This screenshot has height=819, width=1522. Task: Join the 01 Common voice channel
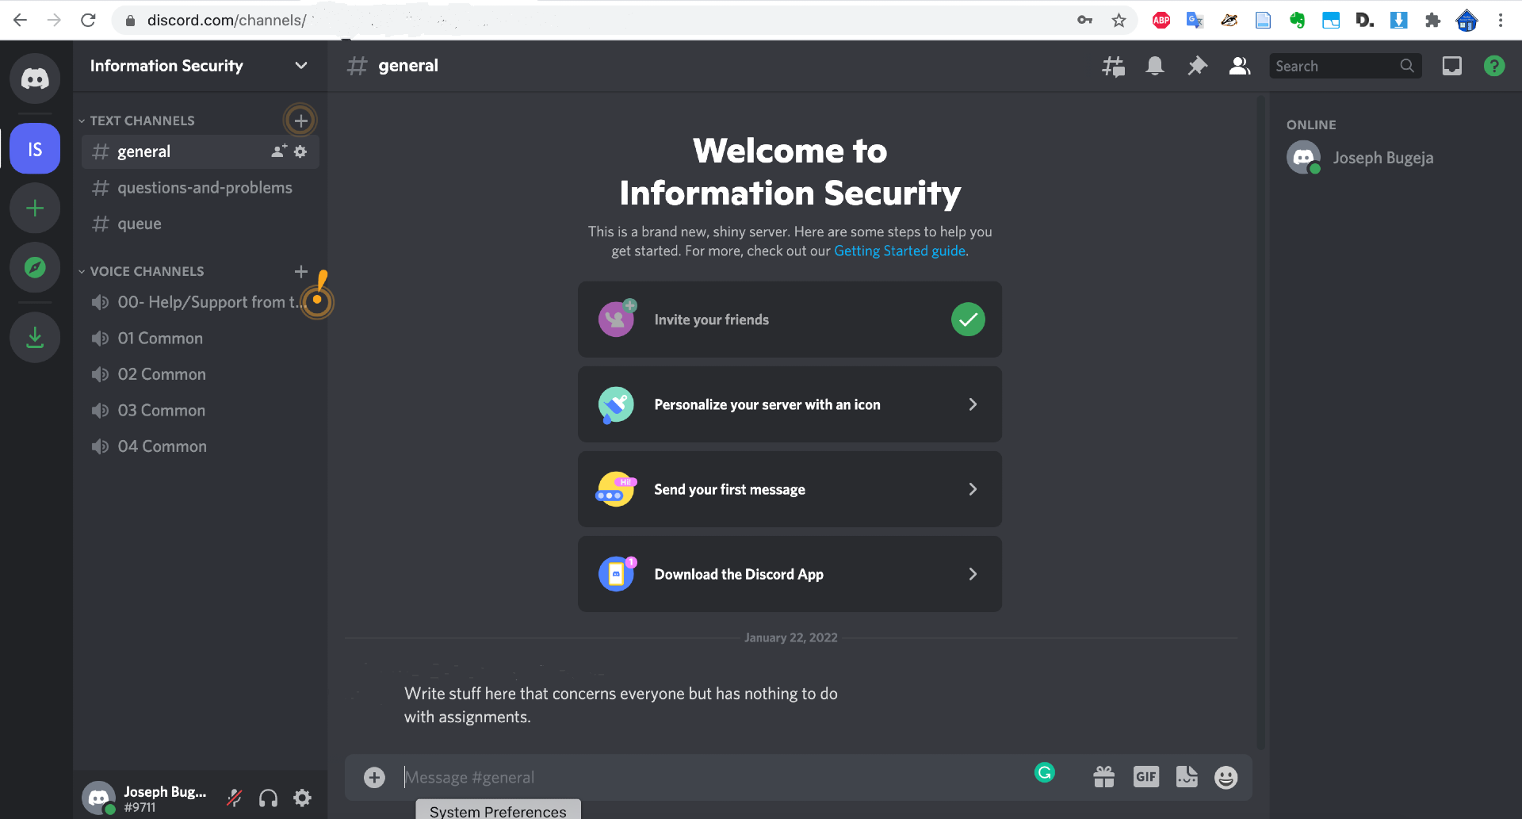pyautogui.click(x=160, y=339)
